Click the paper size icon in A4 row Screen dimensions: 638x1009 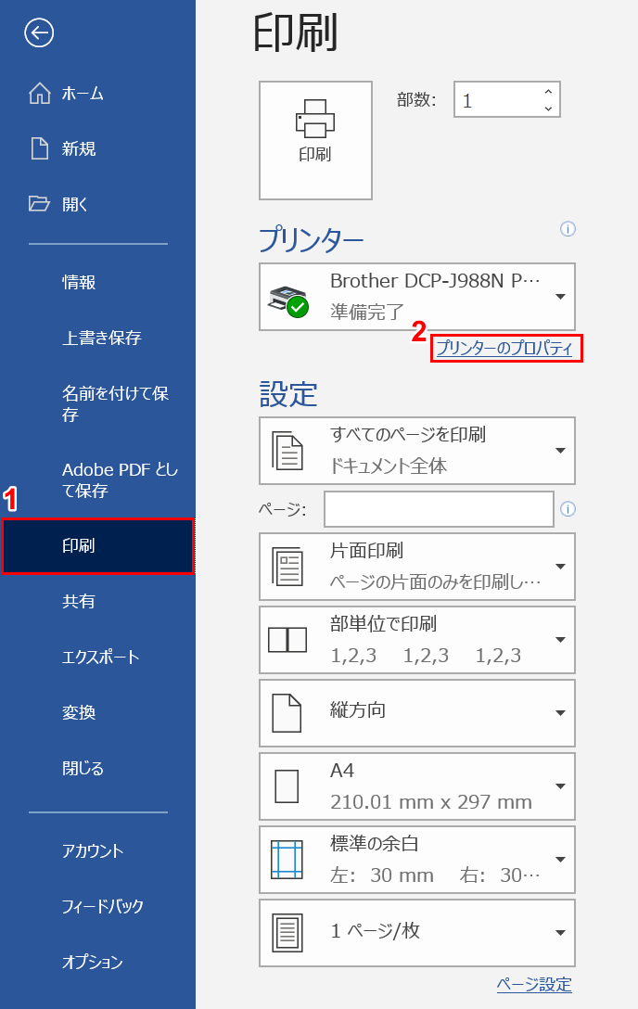(287, 786)
